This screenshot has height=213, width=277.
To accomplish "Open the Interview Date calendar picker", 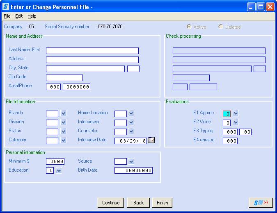I will (x=151, y=140).
